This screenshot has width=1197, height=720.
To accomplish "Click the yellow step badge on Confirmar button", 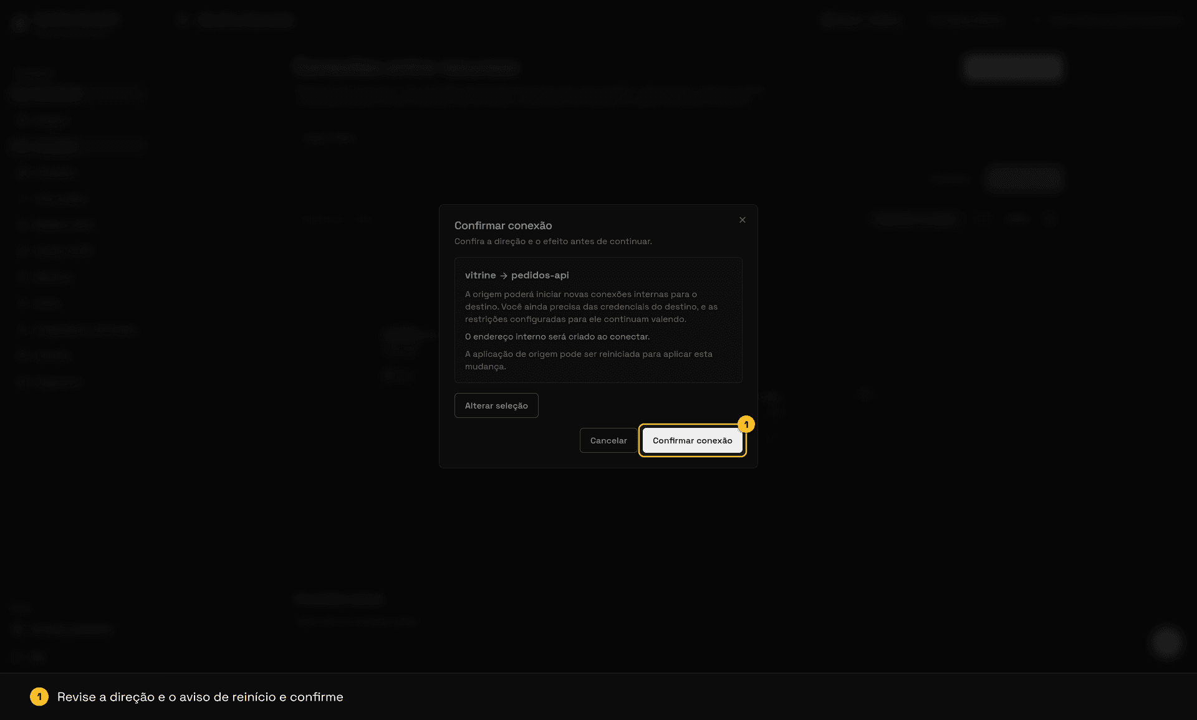I will [x=746, y=424].
